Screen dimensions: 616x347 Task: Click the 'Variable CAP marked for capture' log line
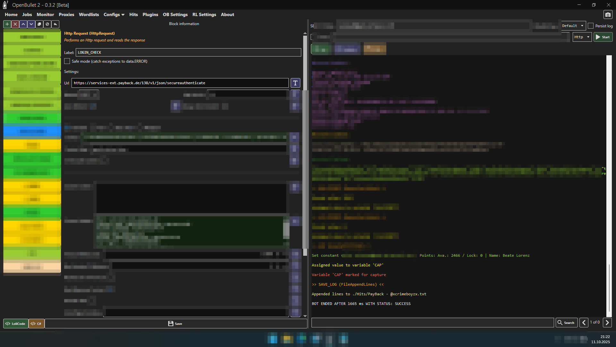pos(349,275)
